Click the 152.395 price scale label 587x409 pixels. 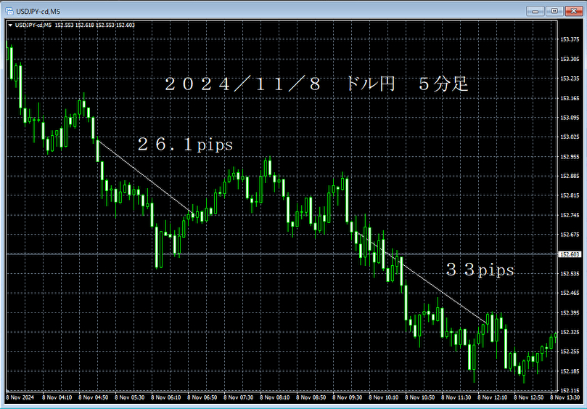[570, 312]
